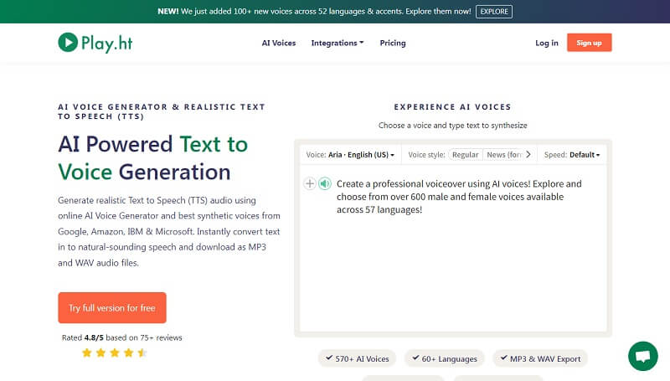The height and width of the screenshot is (381, 670).
Task: Open the live chat bubble icon
Action: click(642, 356)
